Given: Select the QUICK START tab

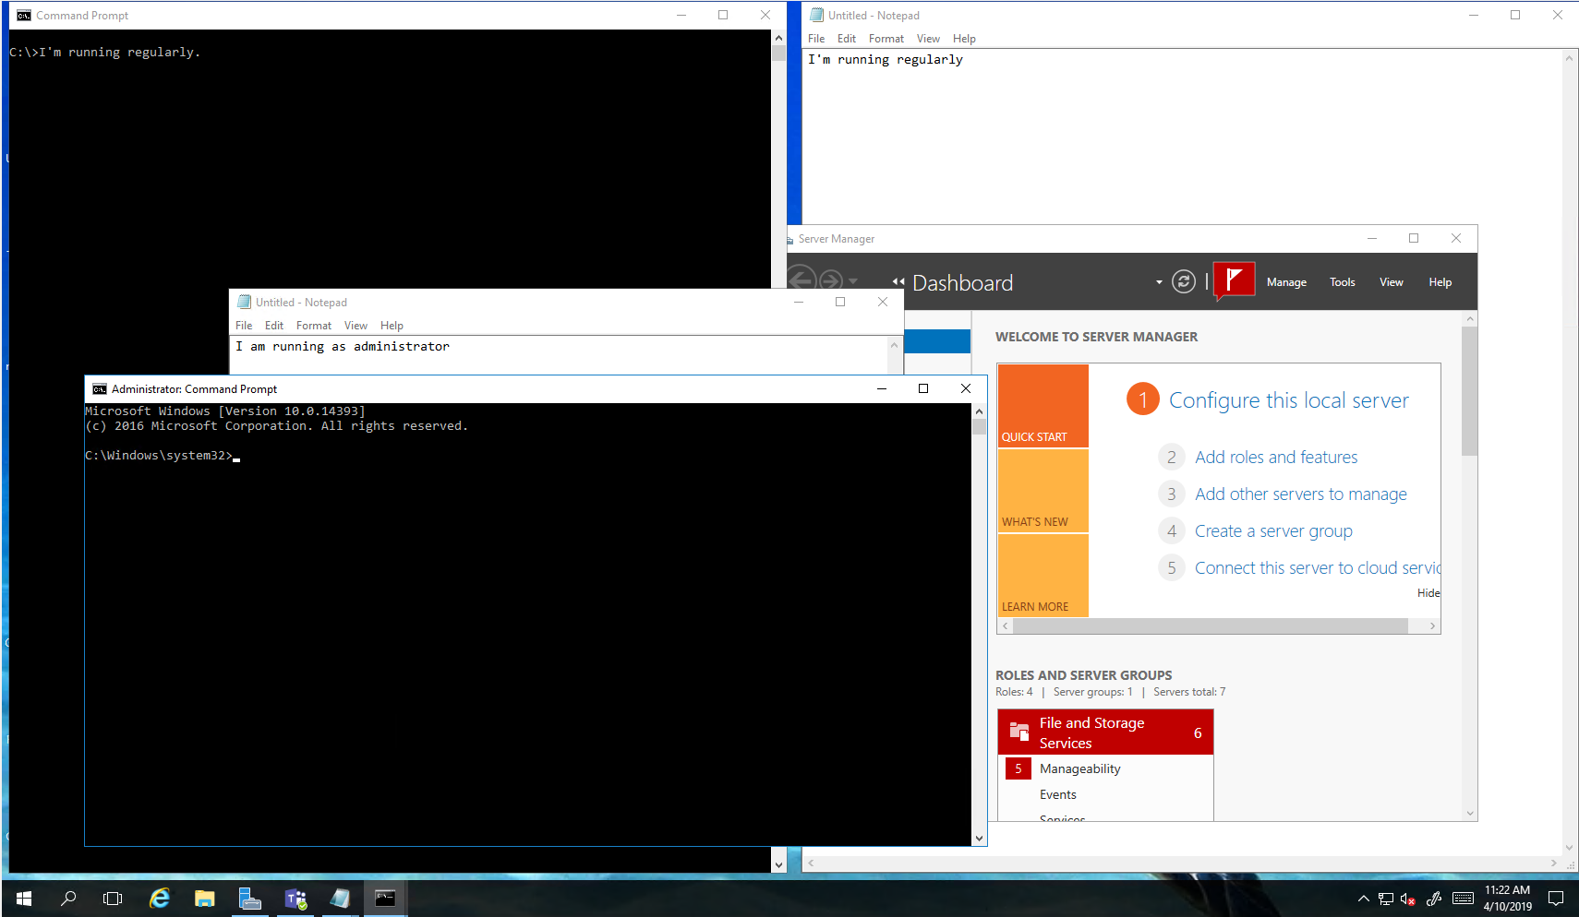Looking at the screenshot, I should pyautogui.click(x=1043, y=406).
